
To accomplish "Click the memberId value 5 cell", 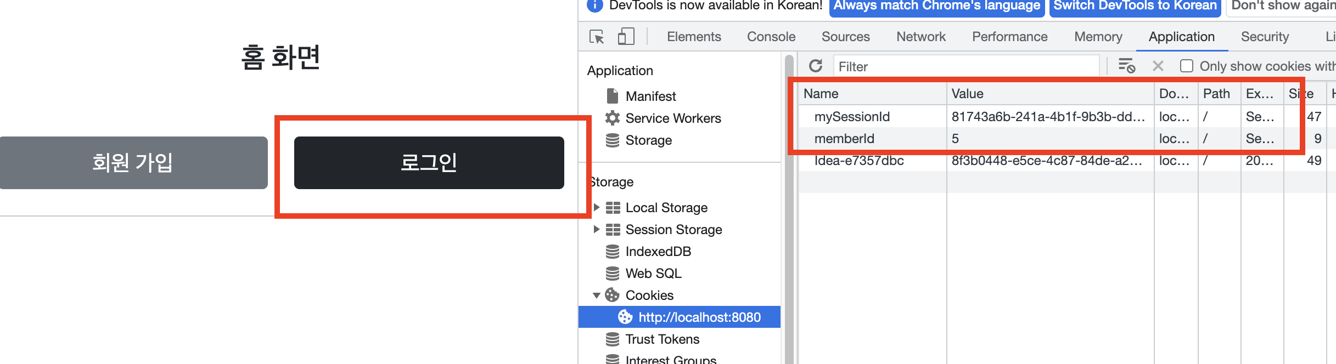I will click(1050, 139).
